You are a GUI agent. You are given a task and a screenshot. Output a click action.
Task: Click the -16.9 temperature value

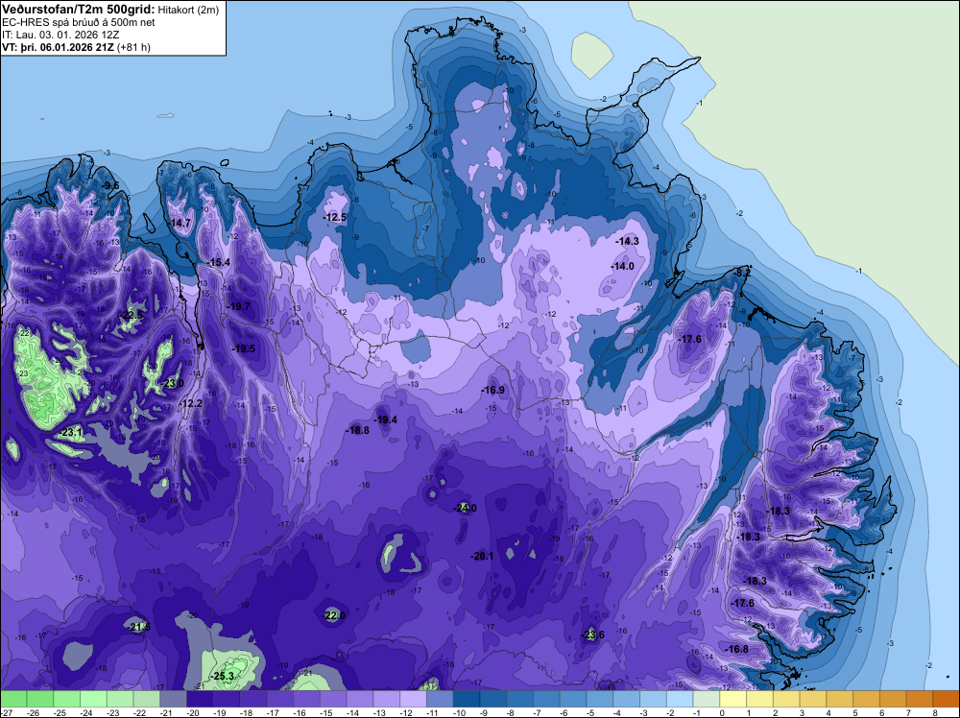(x=492, y=390)
